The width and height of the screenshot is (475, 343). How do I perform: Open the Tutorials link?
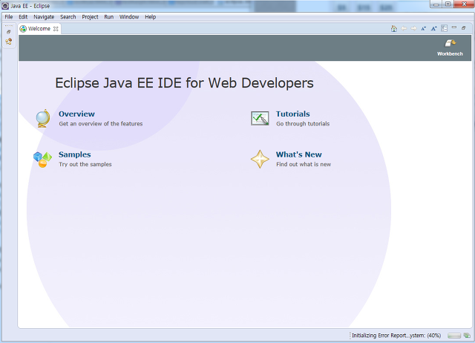click(292, 114)
